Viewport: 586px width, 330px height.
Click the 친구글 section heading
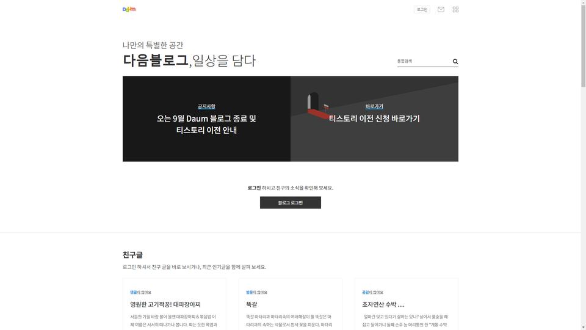(132, 255)
